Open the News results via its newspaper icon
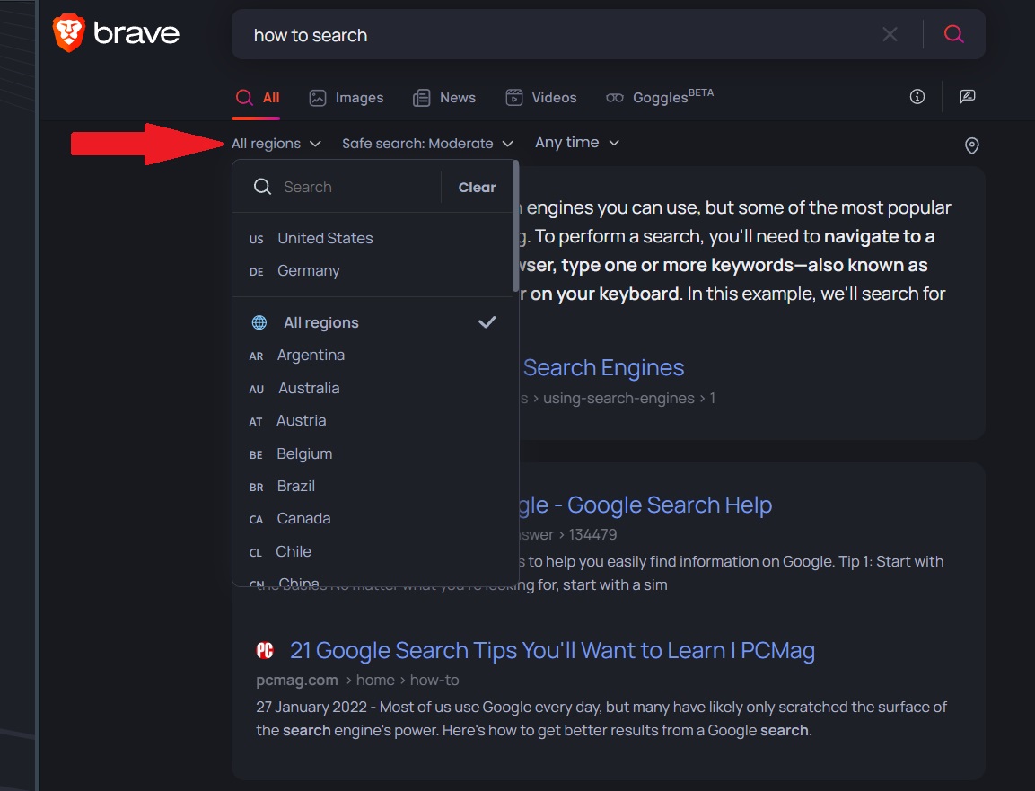This screenshot has width=1035, height=791. click(x=421, y=97)
